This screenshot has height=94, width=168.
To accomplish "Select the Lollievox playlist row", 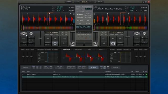I will pos(85,77).
